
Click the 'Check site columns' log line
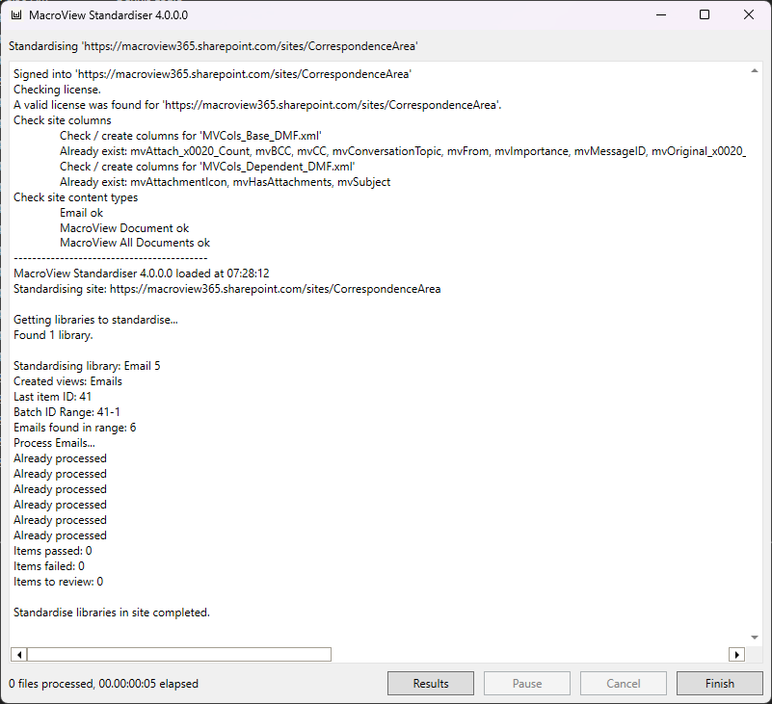[x=63, y=120]
